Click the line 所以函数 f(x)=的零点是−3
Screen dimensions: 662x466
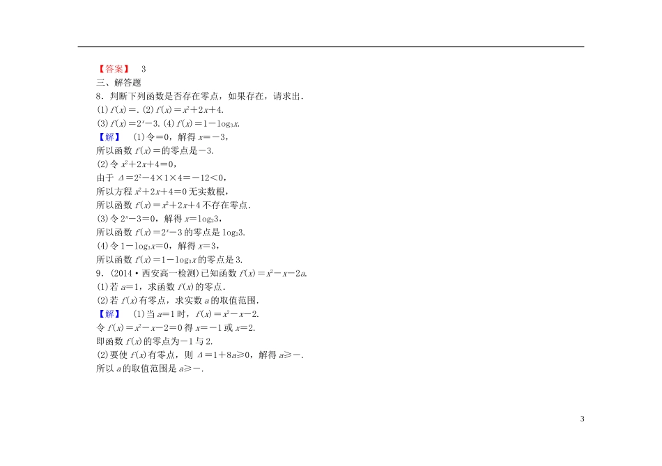pos(155,150)
